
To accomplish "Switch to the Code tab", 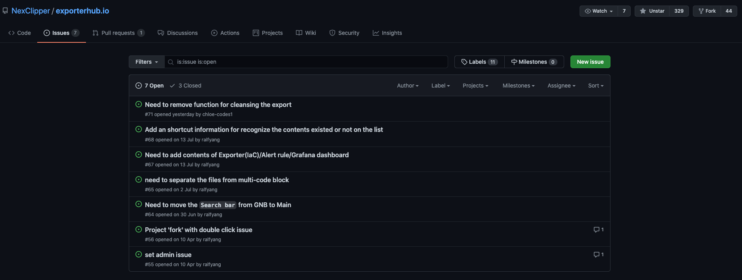I will point(19,33).
